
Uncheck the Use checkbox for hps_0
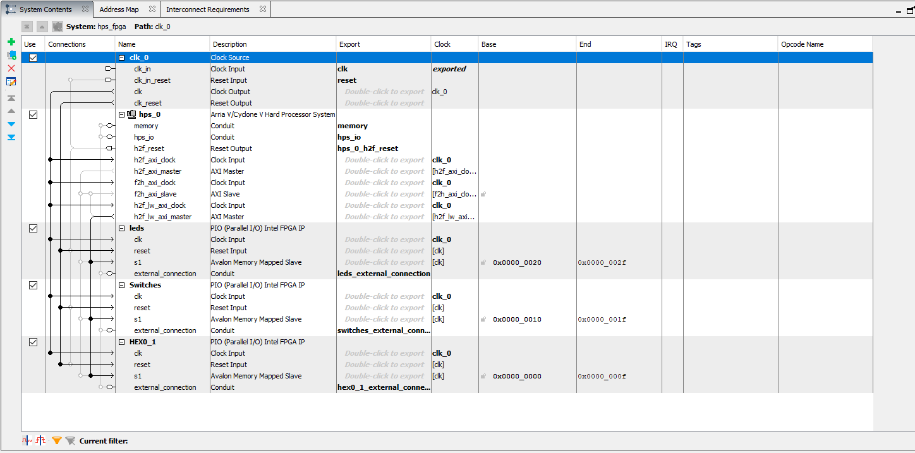pos(33,114)
